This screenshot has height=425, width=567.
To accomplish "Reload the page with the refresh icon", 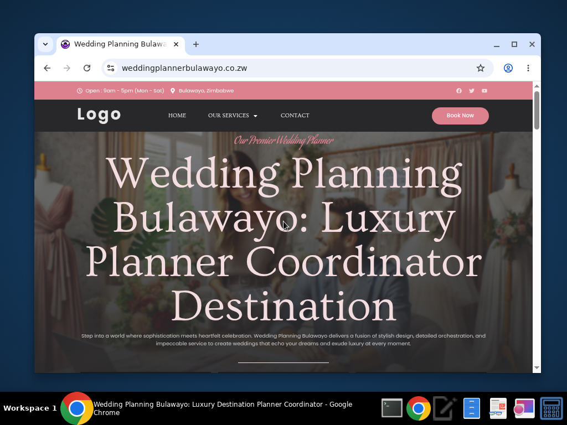I will (87, 68).
